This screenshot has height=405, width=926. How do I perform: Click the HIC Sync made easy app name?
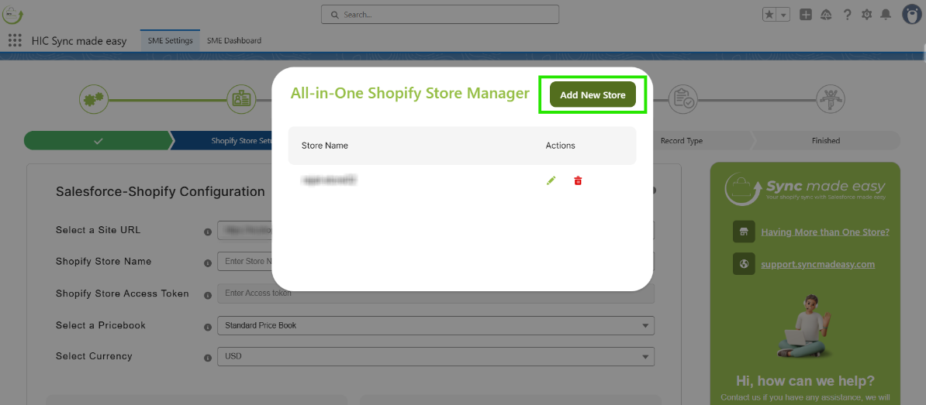point(79,41)
